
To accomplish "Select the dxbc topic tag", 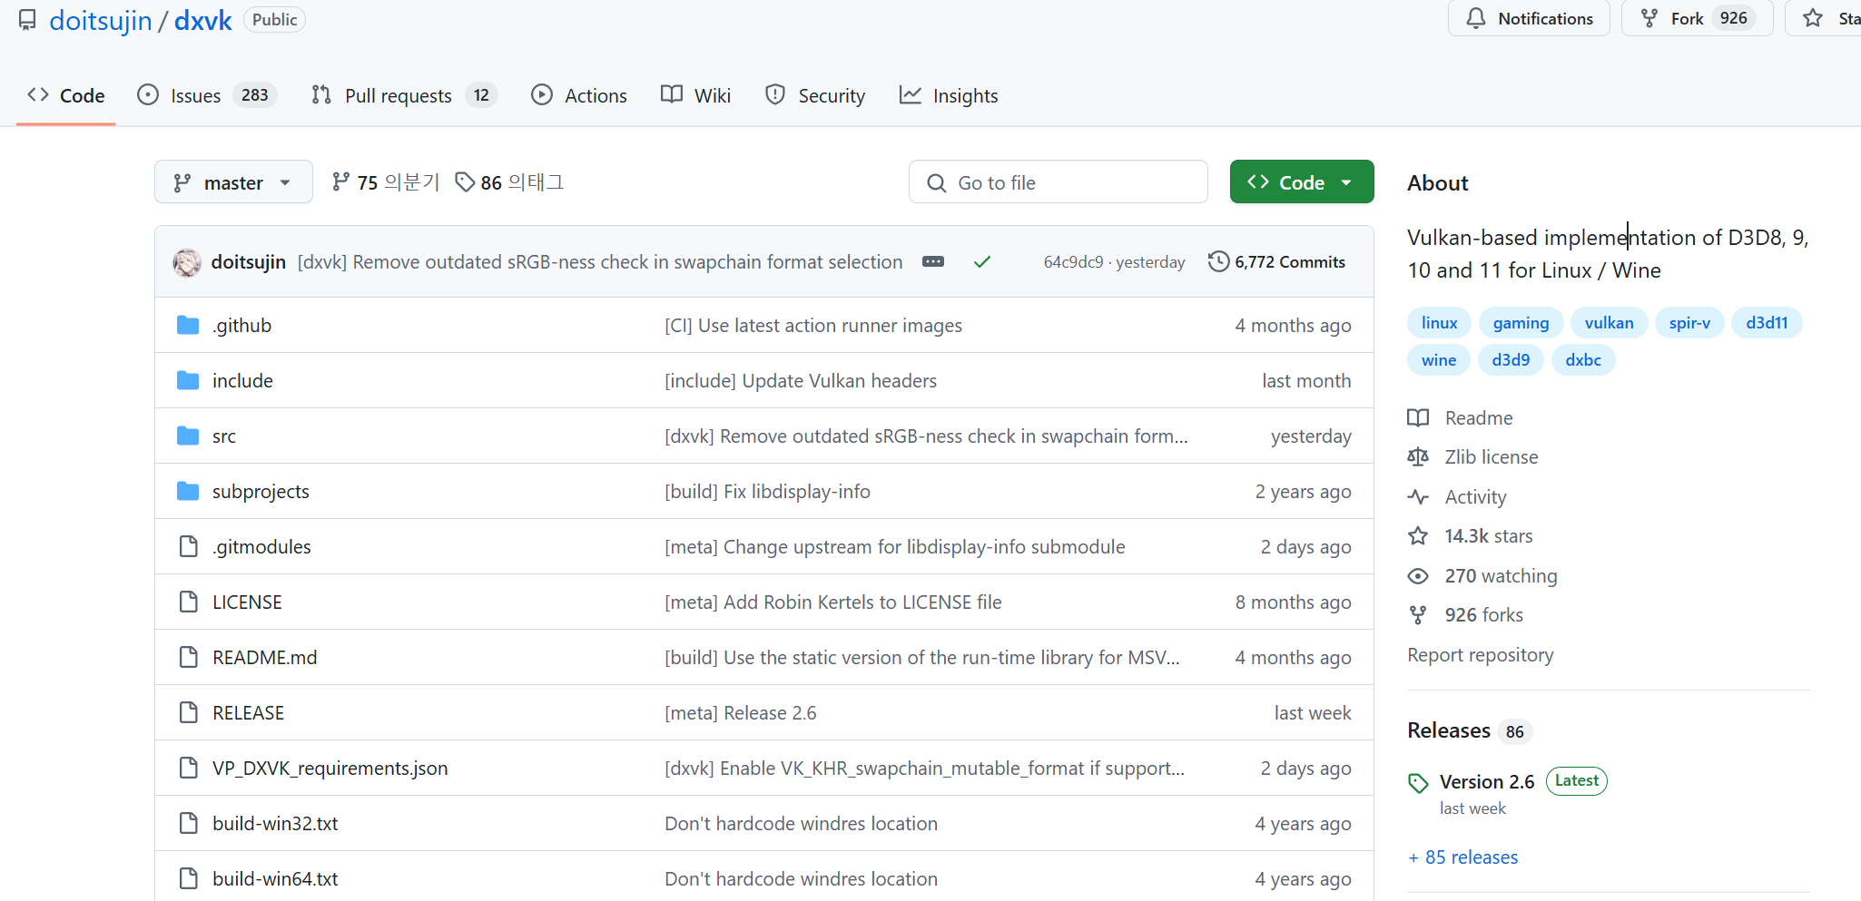I will 1583,360.
